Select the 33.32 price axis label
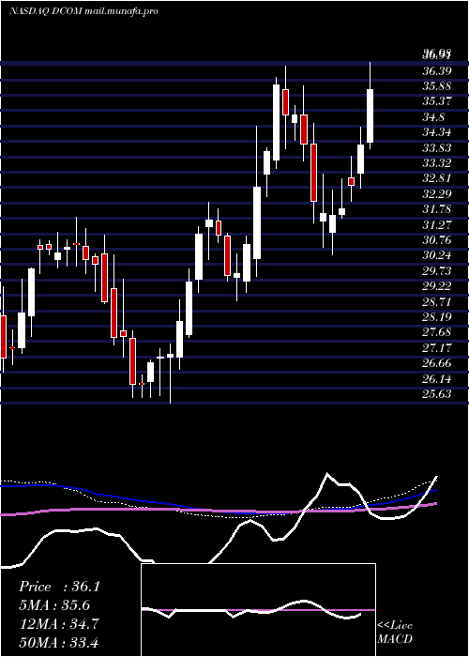 (x=437, y=163)
